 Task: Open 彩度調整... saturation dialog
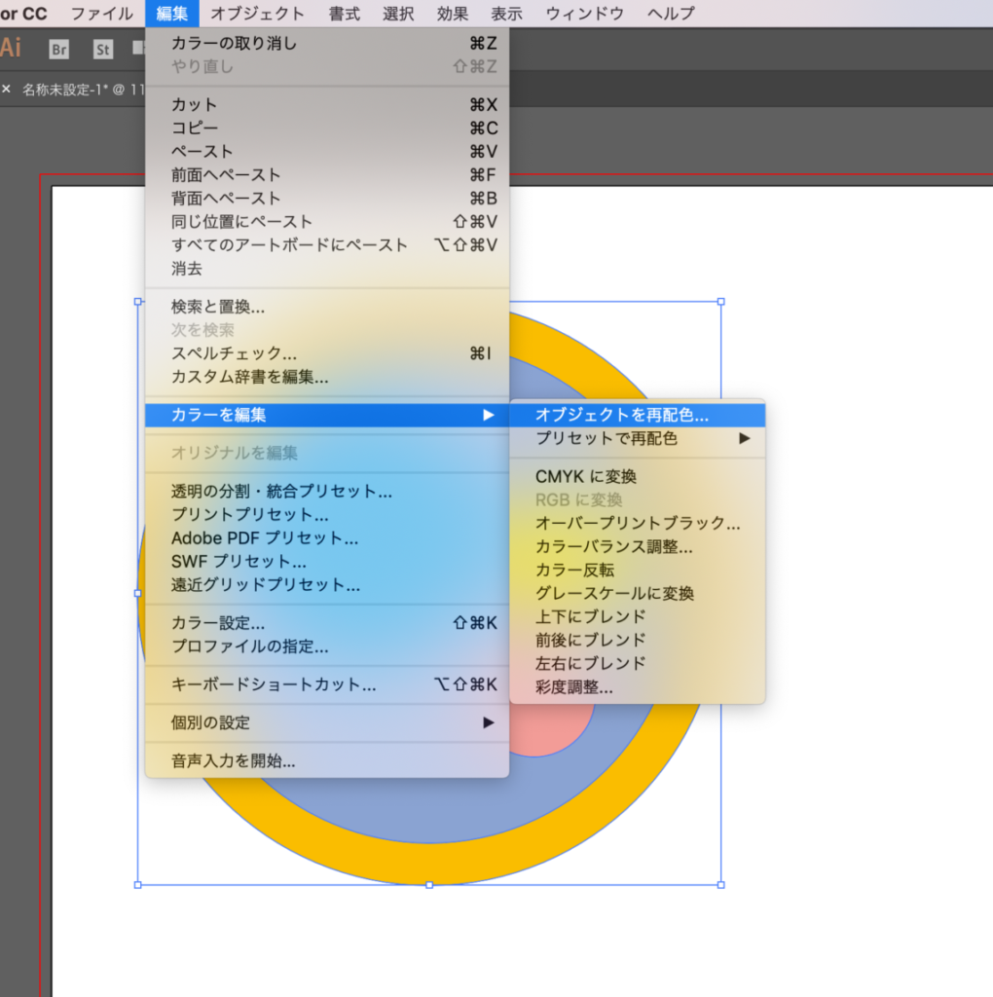point(574,687)
